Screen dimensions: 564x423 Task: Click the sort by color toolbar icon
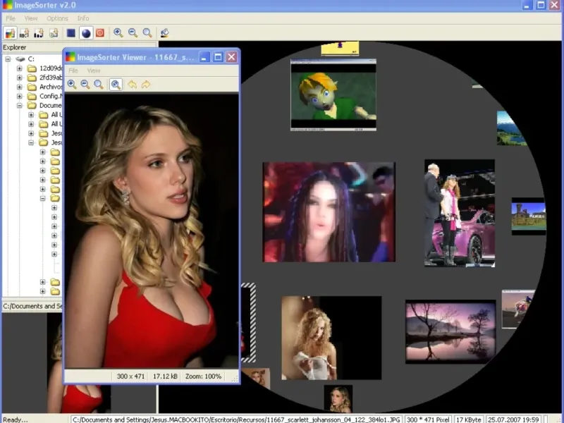coord(10,33)
